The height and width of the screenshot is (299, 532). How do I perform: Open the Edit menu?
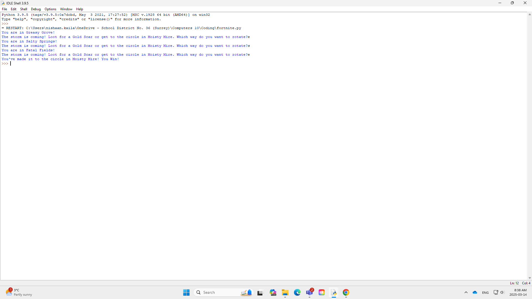(14, 9)
